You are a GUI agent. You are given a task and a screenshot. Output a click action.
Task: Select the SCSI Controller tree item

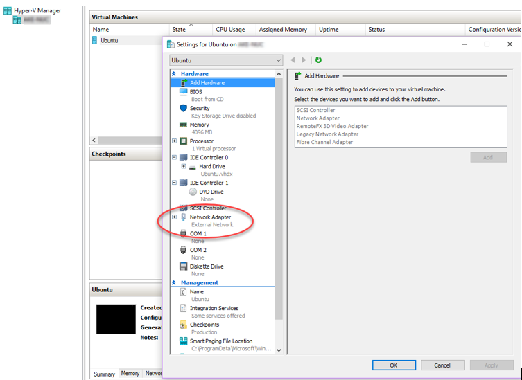click(x=208, y=208)
